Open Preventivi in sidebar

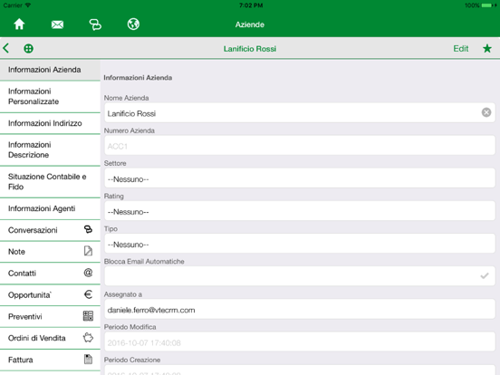point(50,317)
